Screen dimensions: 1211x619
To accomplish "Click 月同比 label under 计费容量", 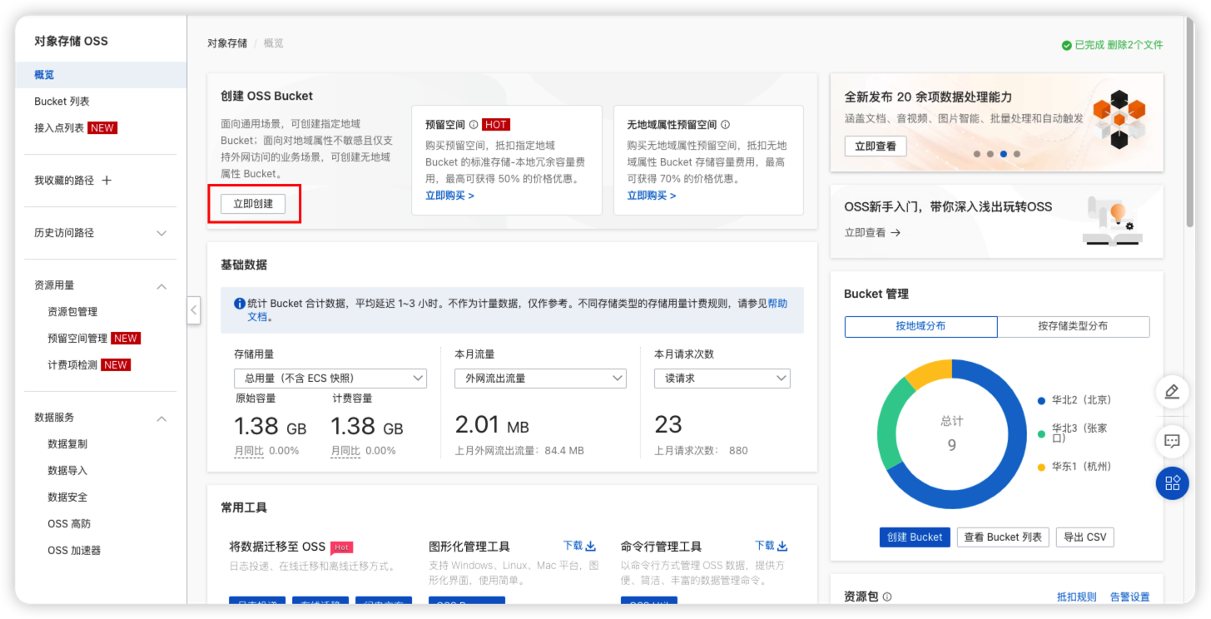I will tap(345, 451).
